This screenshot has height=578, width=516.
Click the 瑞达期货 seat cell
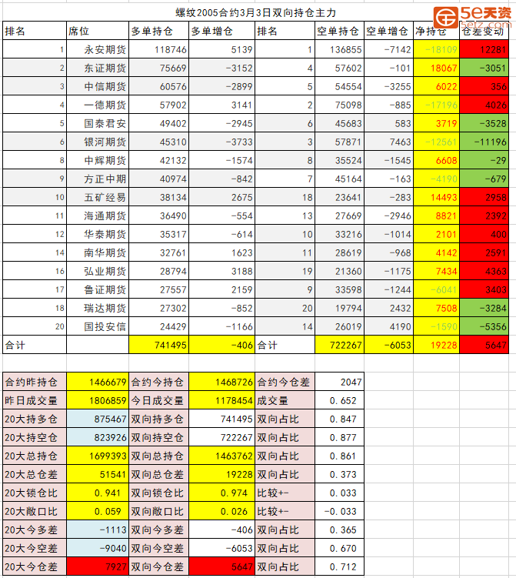coord(98,308)
